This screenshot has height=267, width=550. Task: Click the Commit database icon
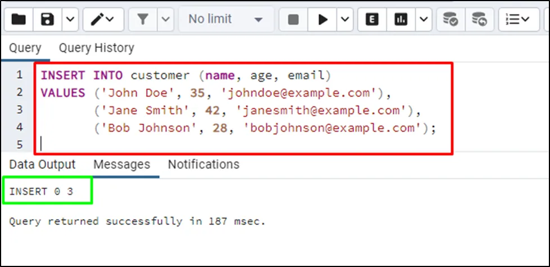click(450, 19)
